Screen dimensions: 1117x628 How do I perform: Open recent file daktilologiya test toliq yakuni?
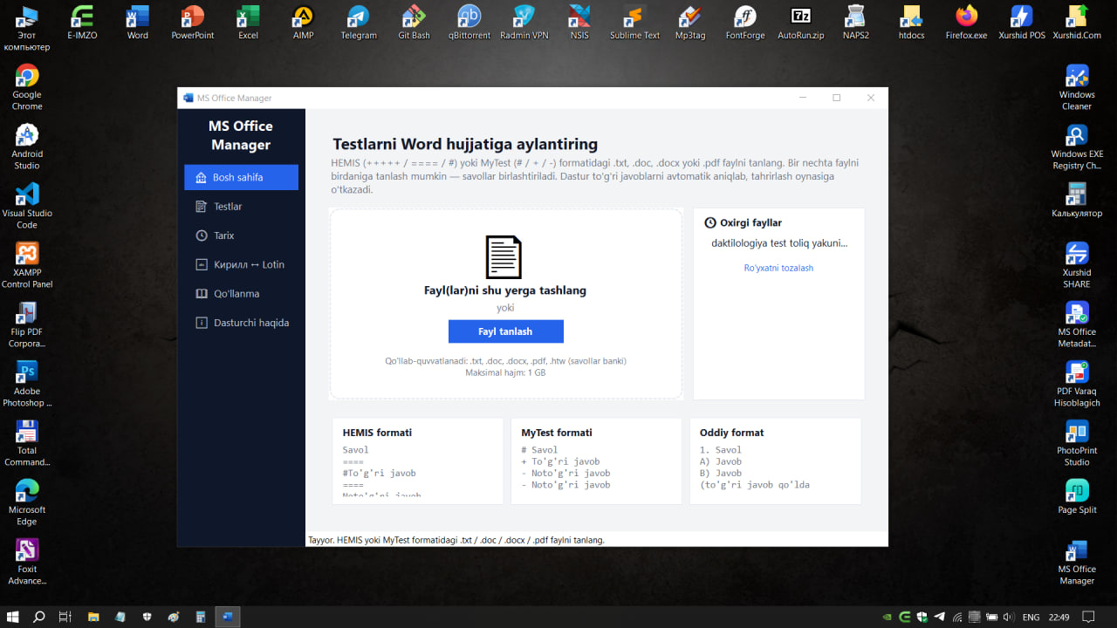tap(779, 243)
